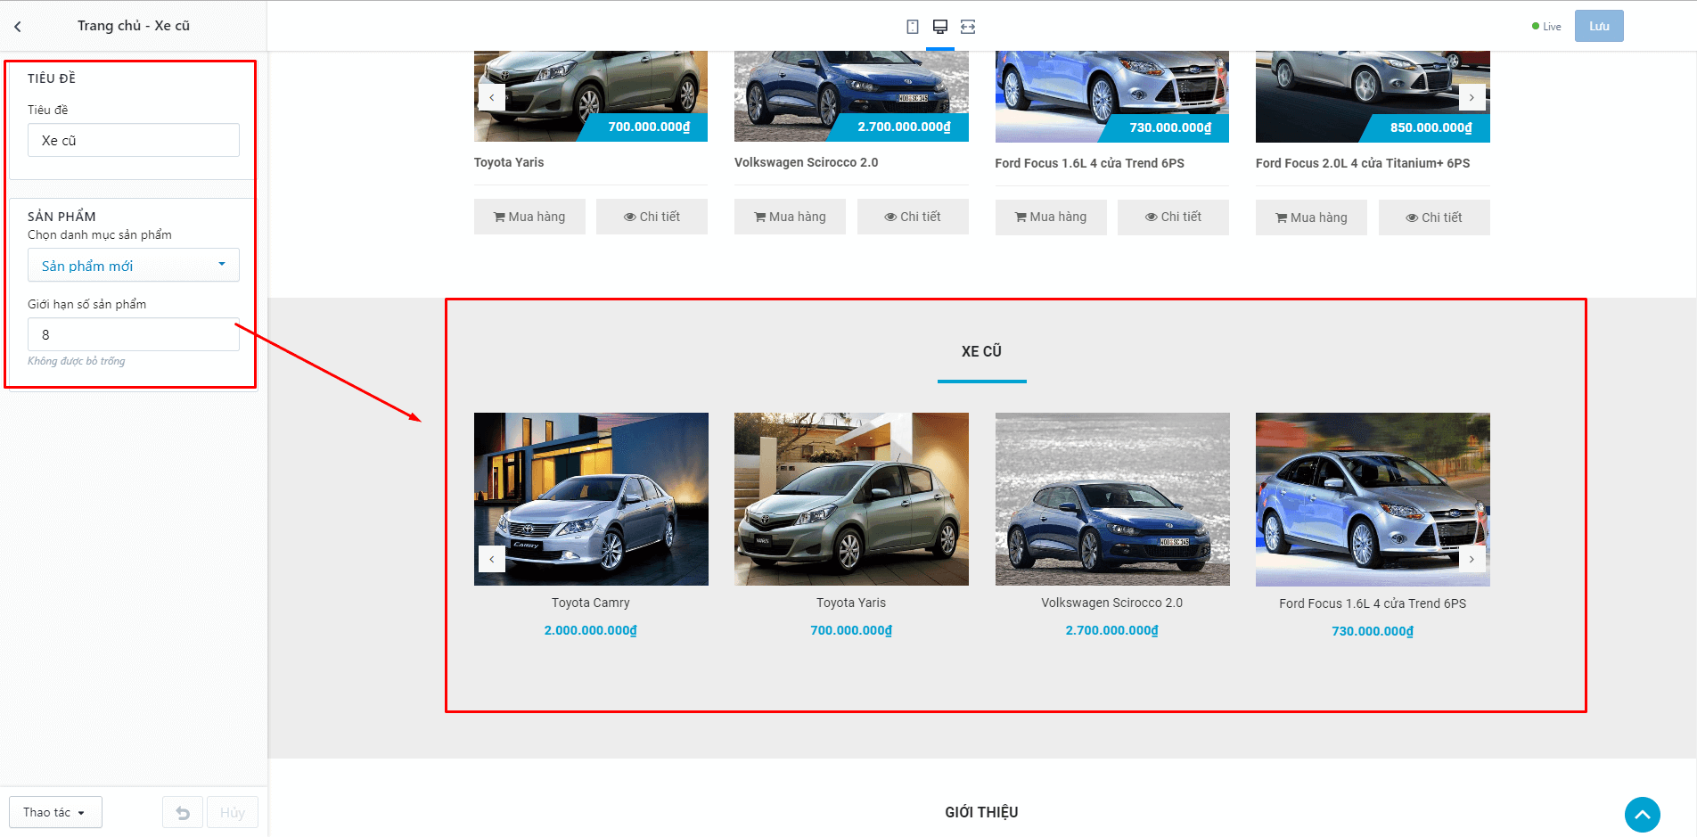Click the Volkswagen Scirocco image in Xe cũ section
The height and width of the screenshot is (837, 1697).
pyautogui.click(x=1112, y=499)
